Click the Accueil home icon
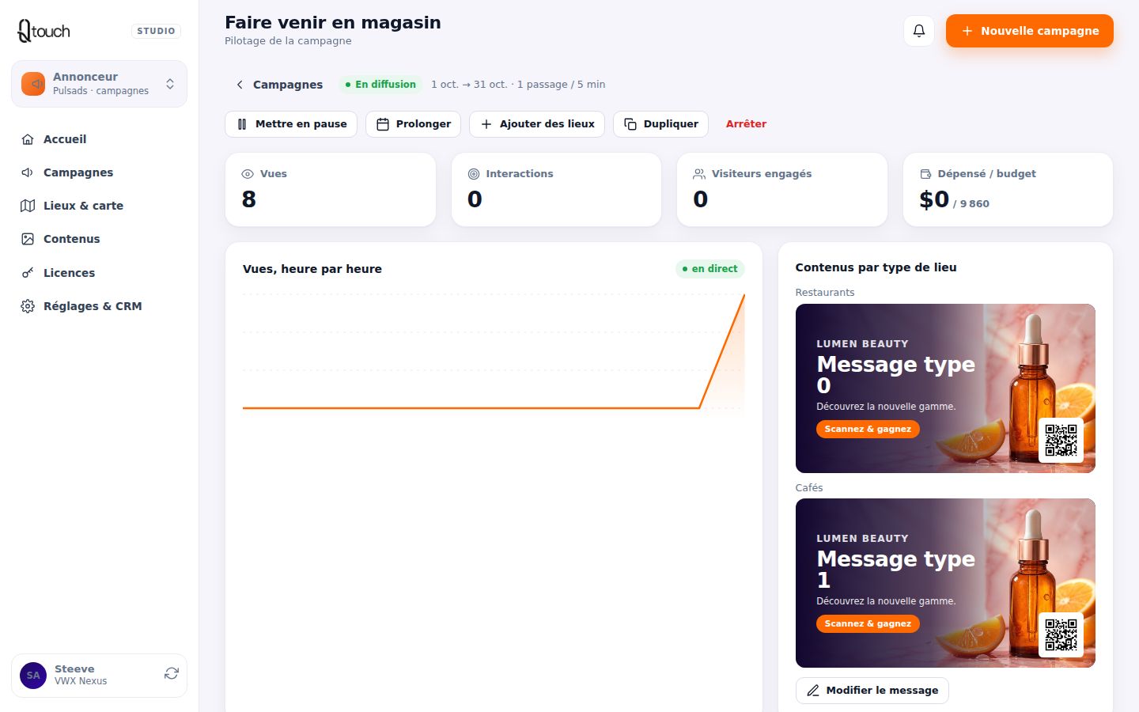The image size is (1139, 712). point(28,139)
